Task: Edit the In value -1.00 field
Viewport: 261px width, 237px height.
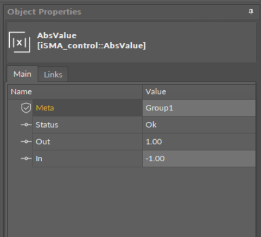Action: pyautogui.click(x=199, y=159)
